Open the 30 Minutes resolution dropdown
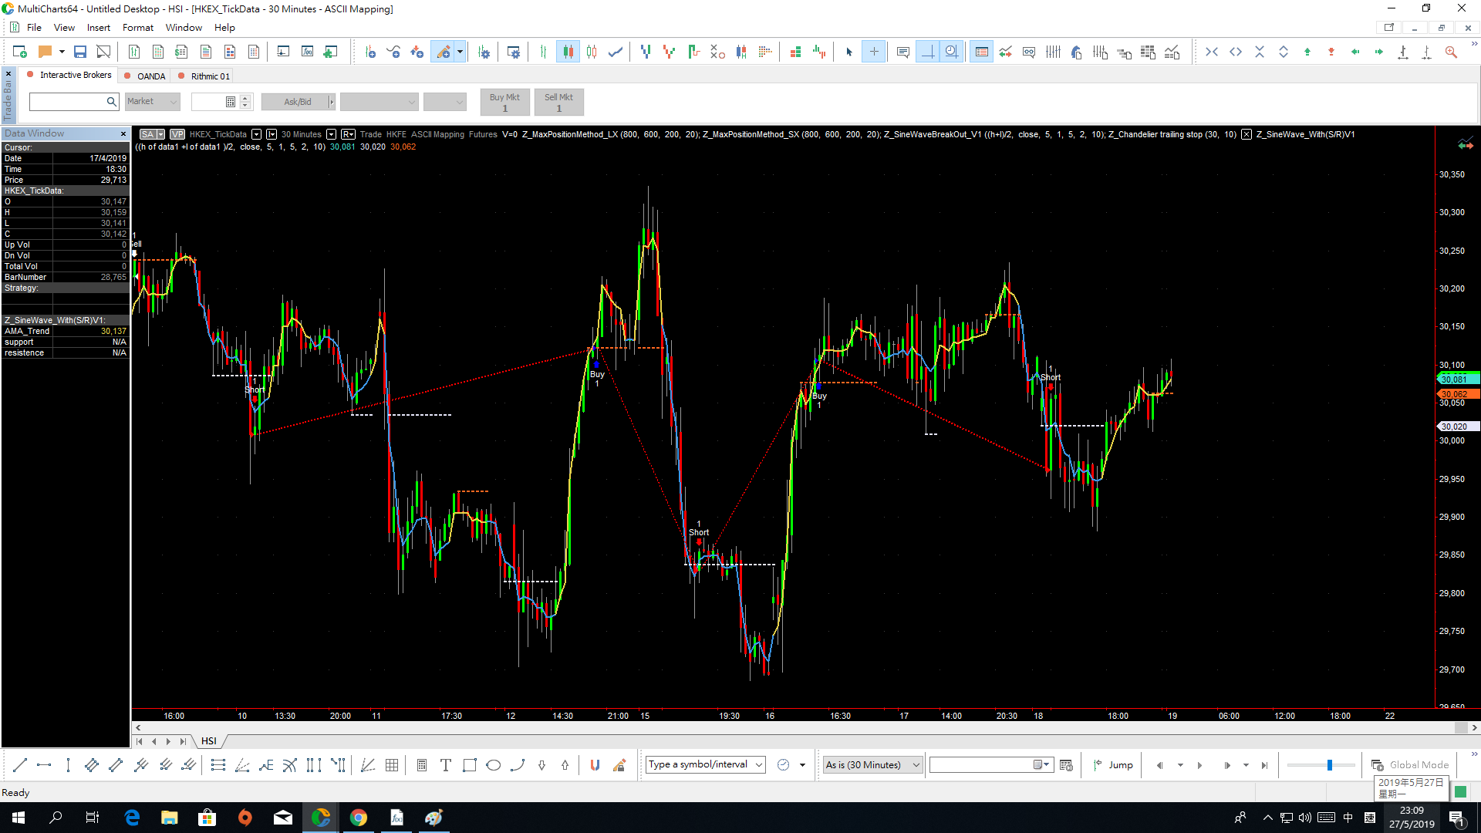The width and height of the screenshot is (1481, 833). [x=331, y=134]
